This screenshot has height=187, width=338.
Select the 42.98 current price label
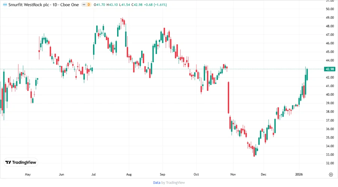(330, 69)
